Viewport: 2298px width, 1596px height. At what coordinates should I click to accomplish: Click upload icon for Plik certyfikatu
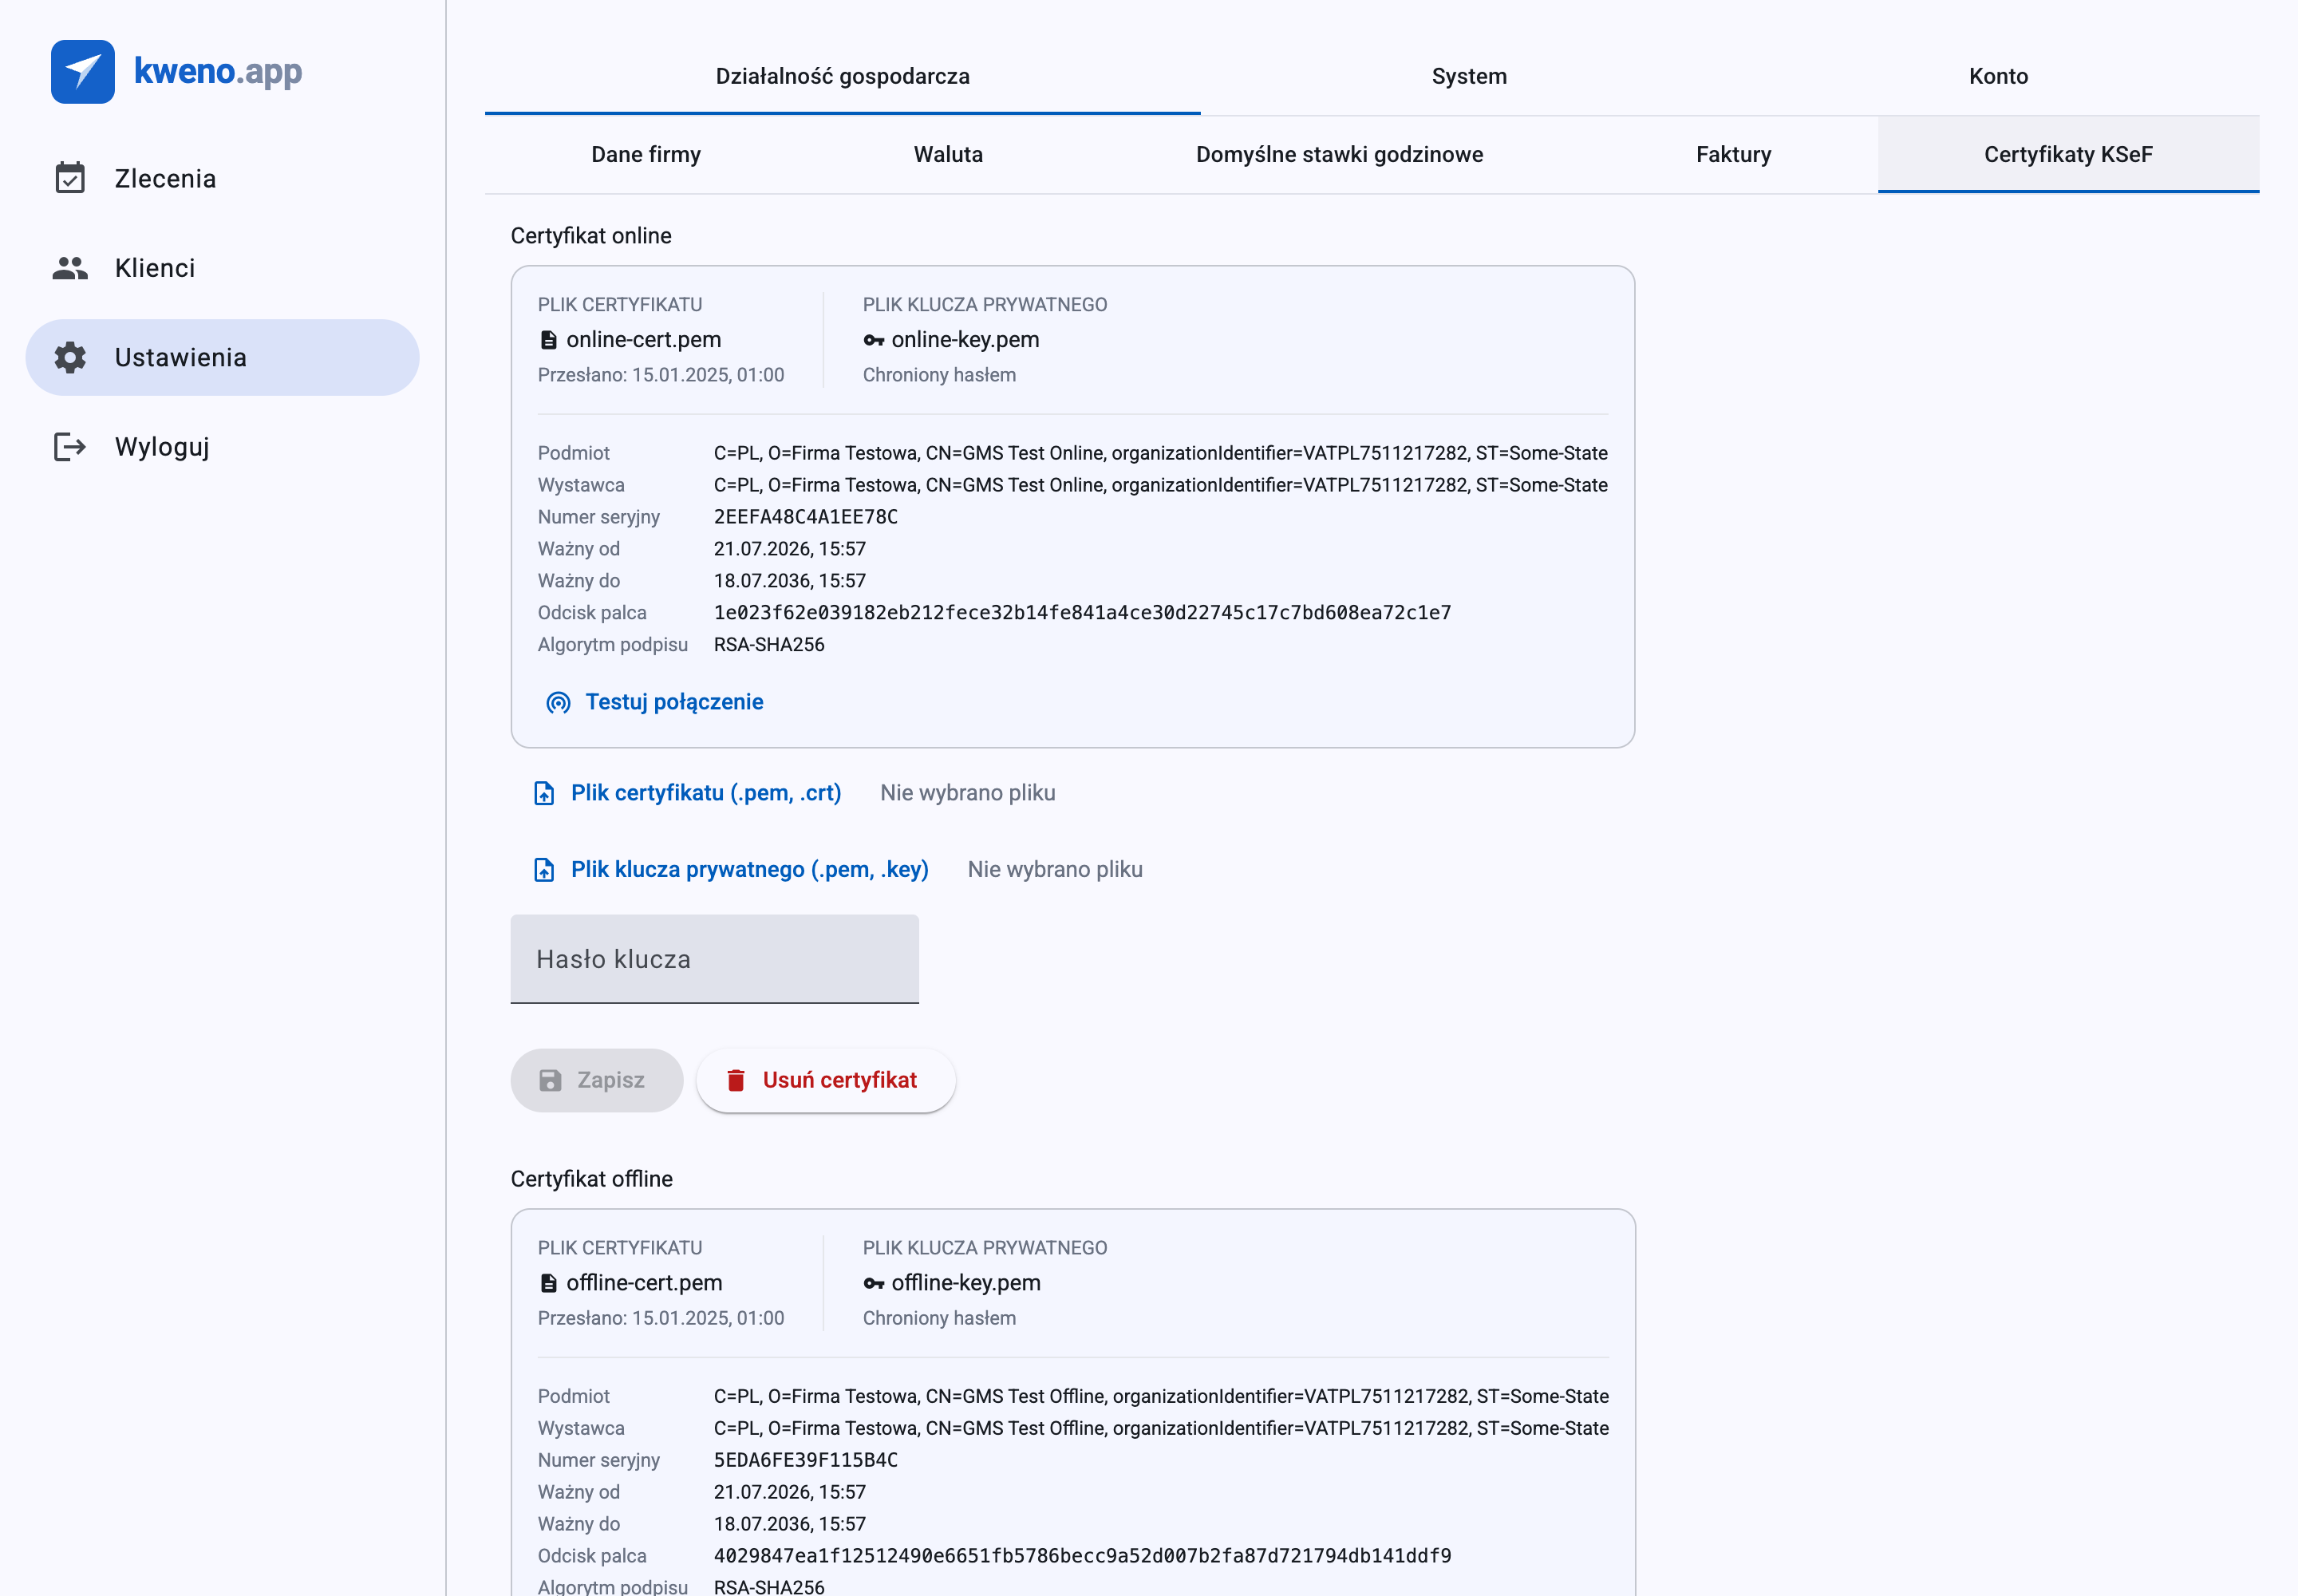click(544, 793)
